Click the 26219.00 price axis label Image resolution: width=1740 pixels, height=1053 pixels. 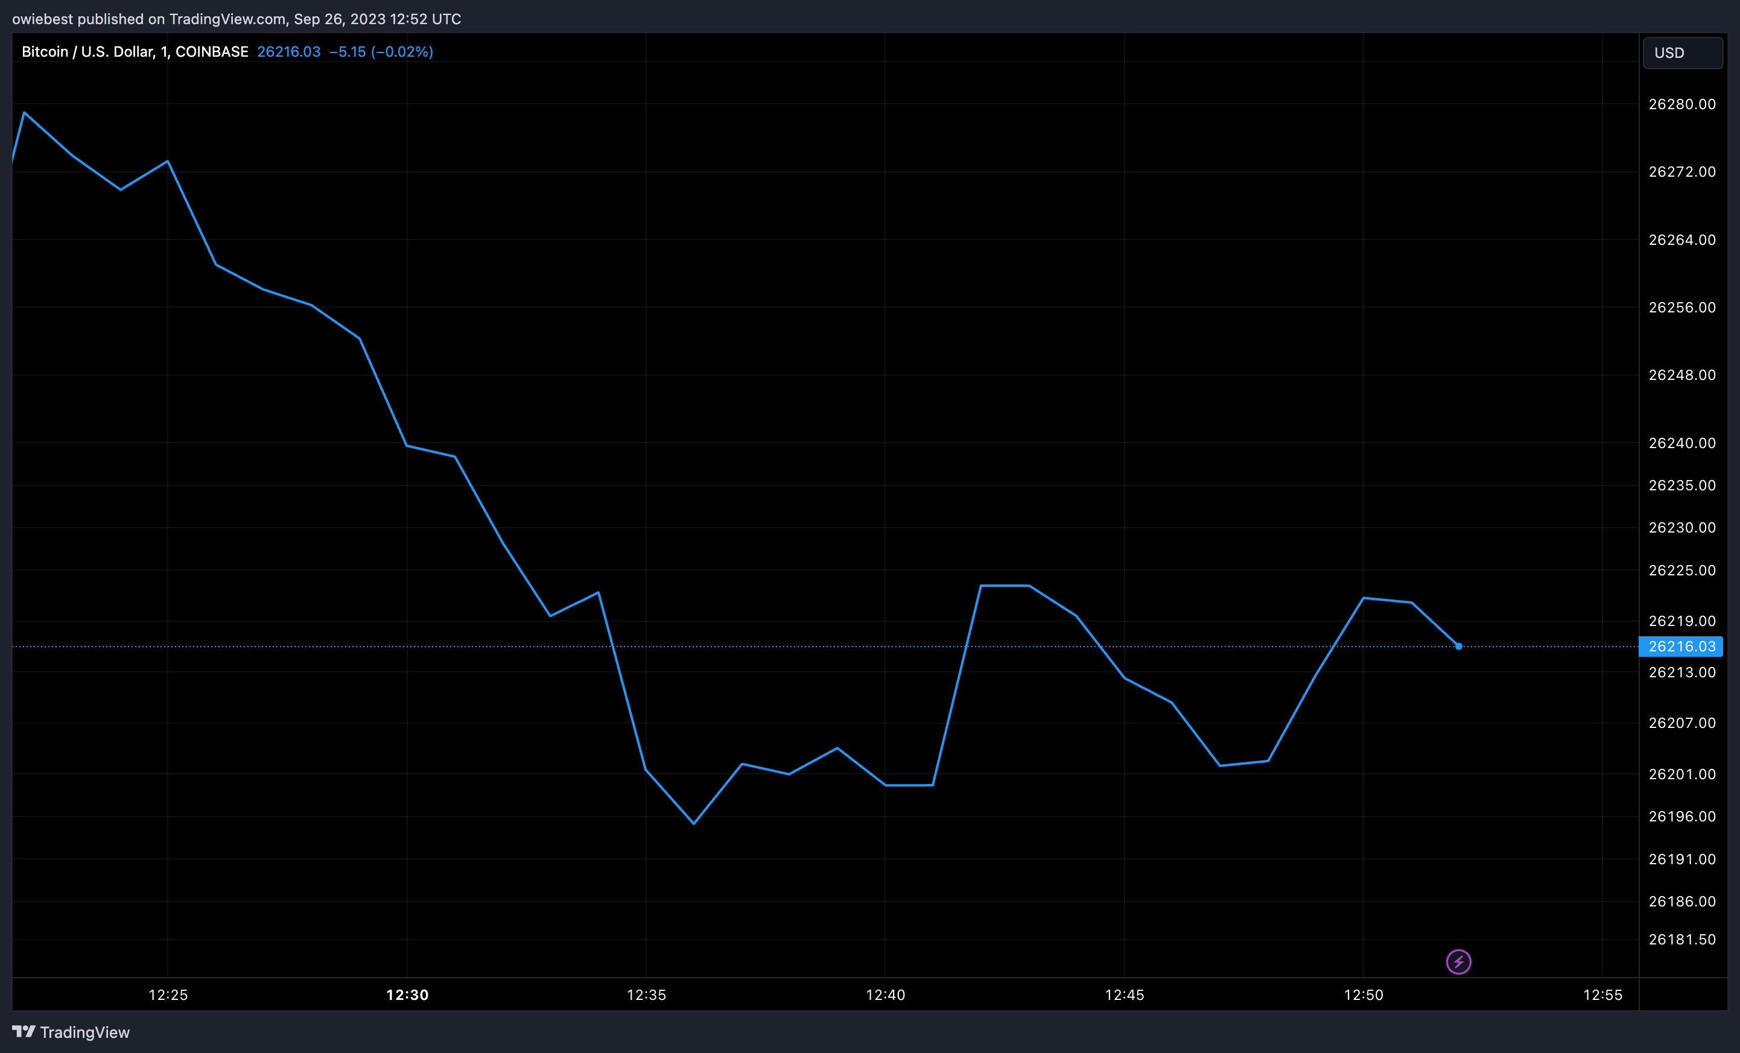1682,621
